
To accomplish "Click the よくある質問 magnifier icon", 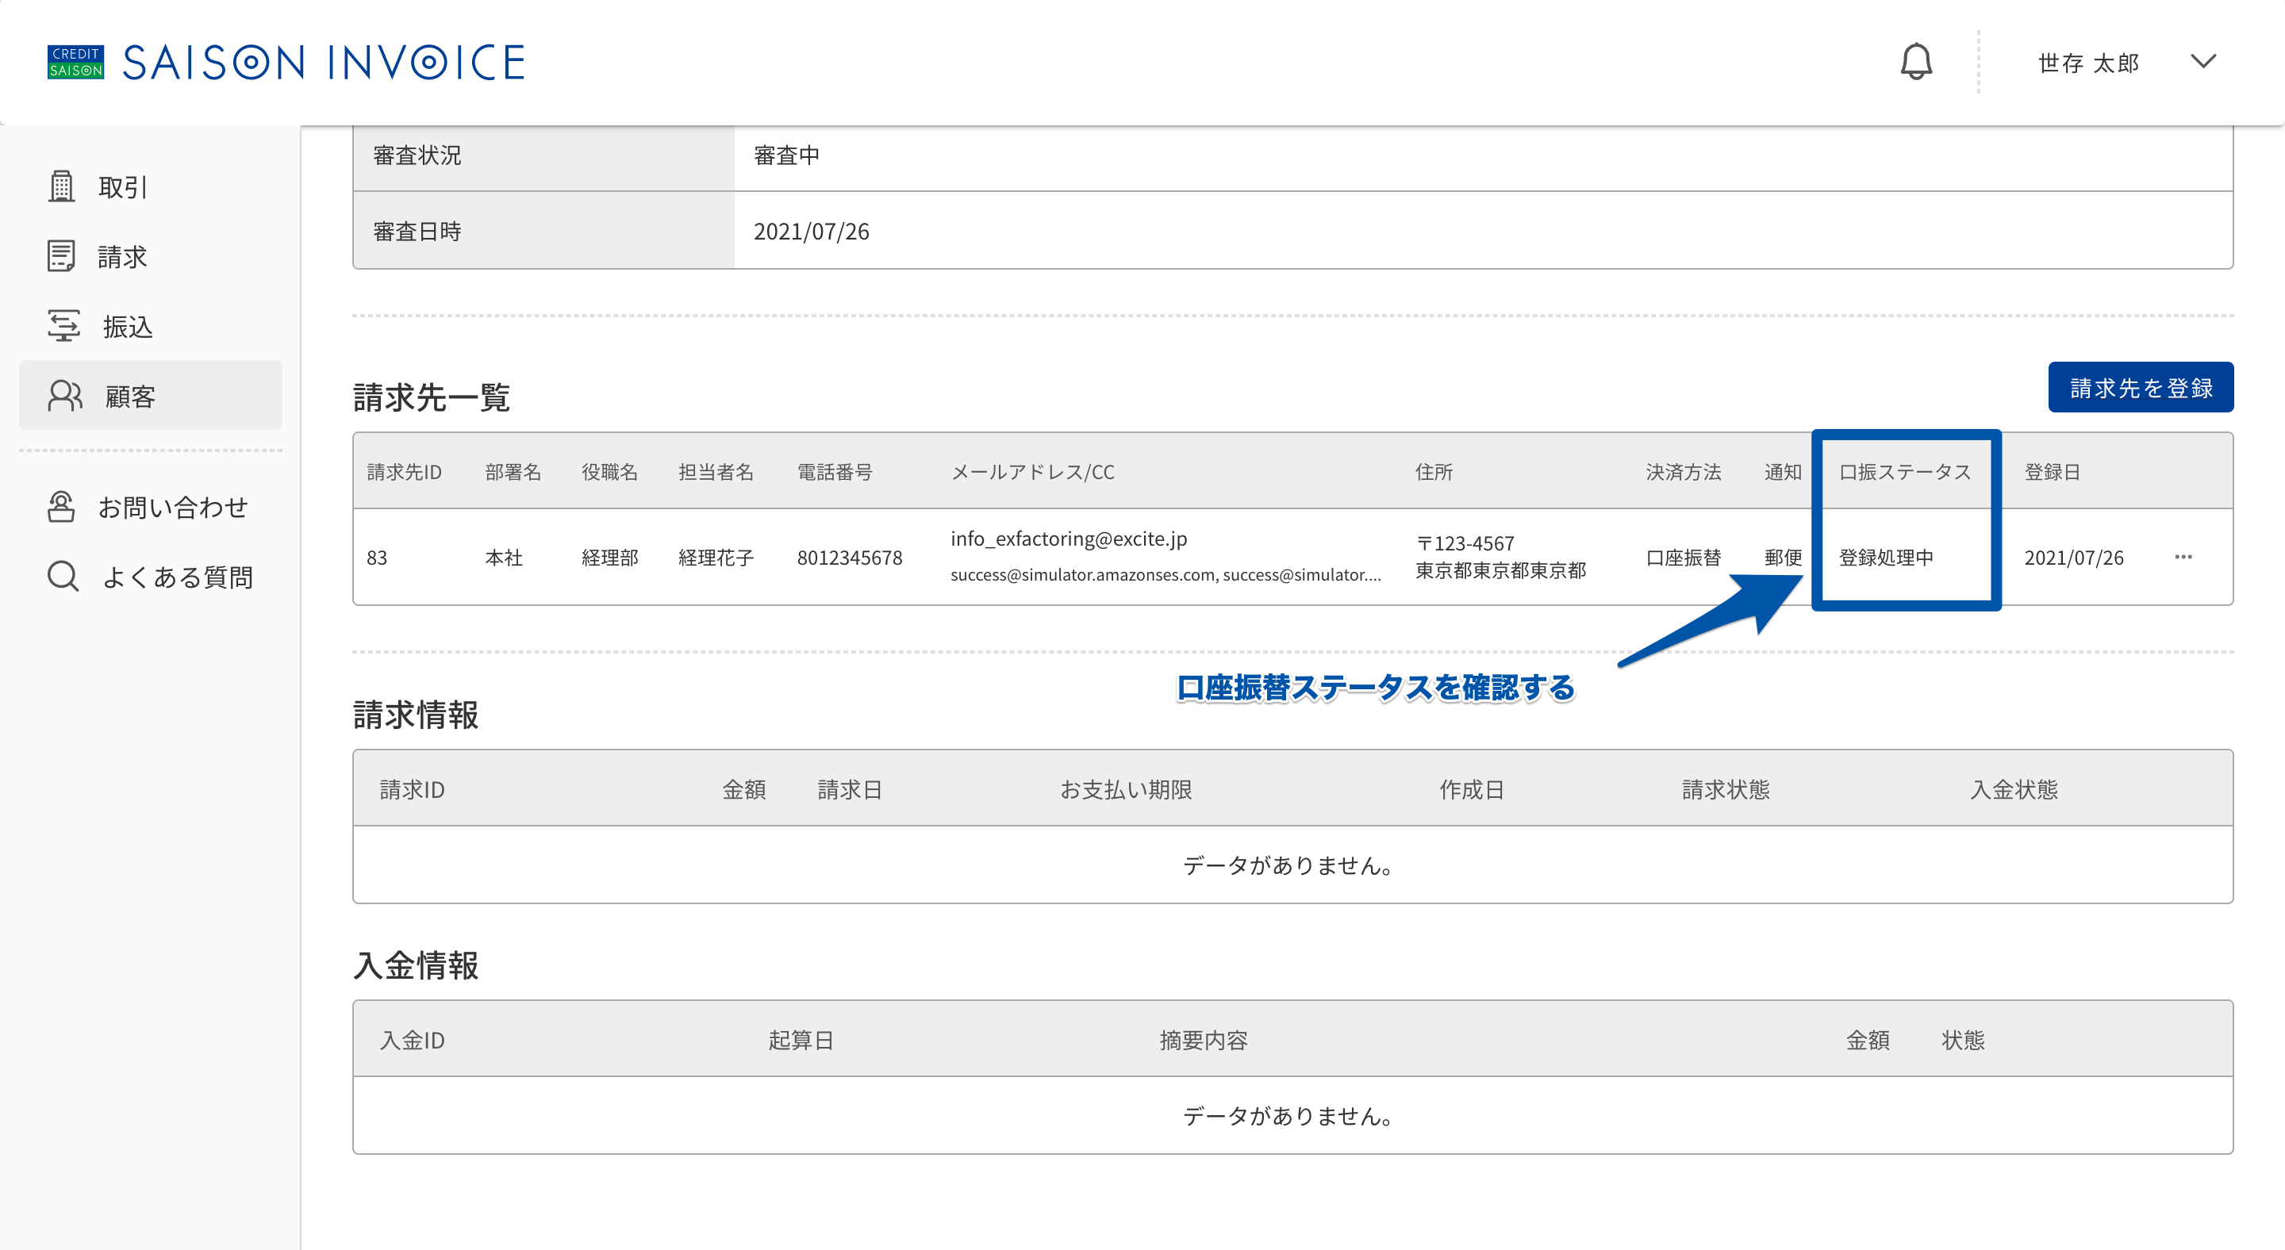I will click(x=63, y=577).
